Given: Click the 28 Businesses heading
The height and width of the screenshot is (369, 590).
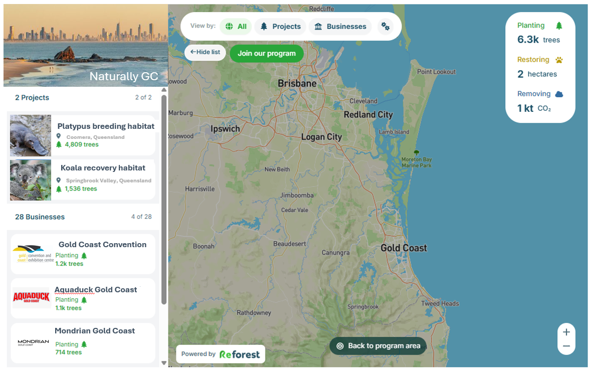Looking at the screenshot, I should pyautogui.click(x=40, y=217).
